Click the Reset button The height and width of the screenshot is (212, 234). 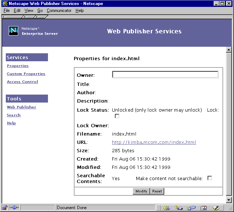(157, 191)
